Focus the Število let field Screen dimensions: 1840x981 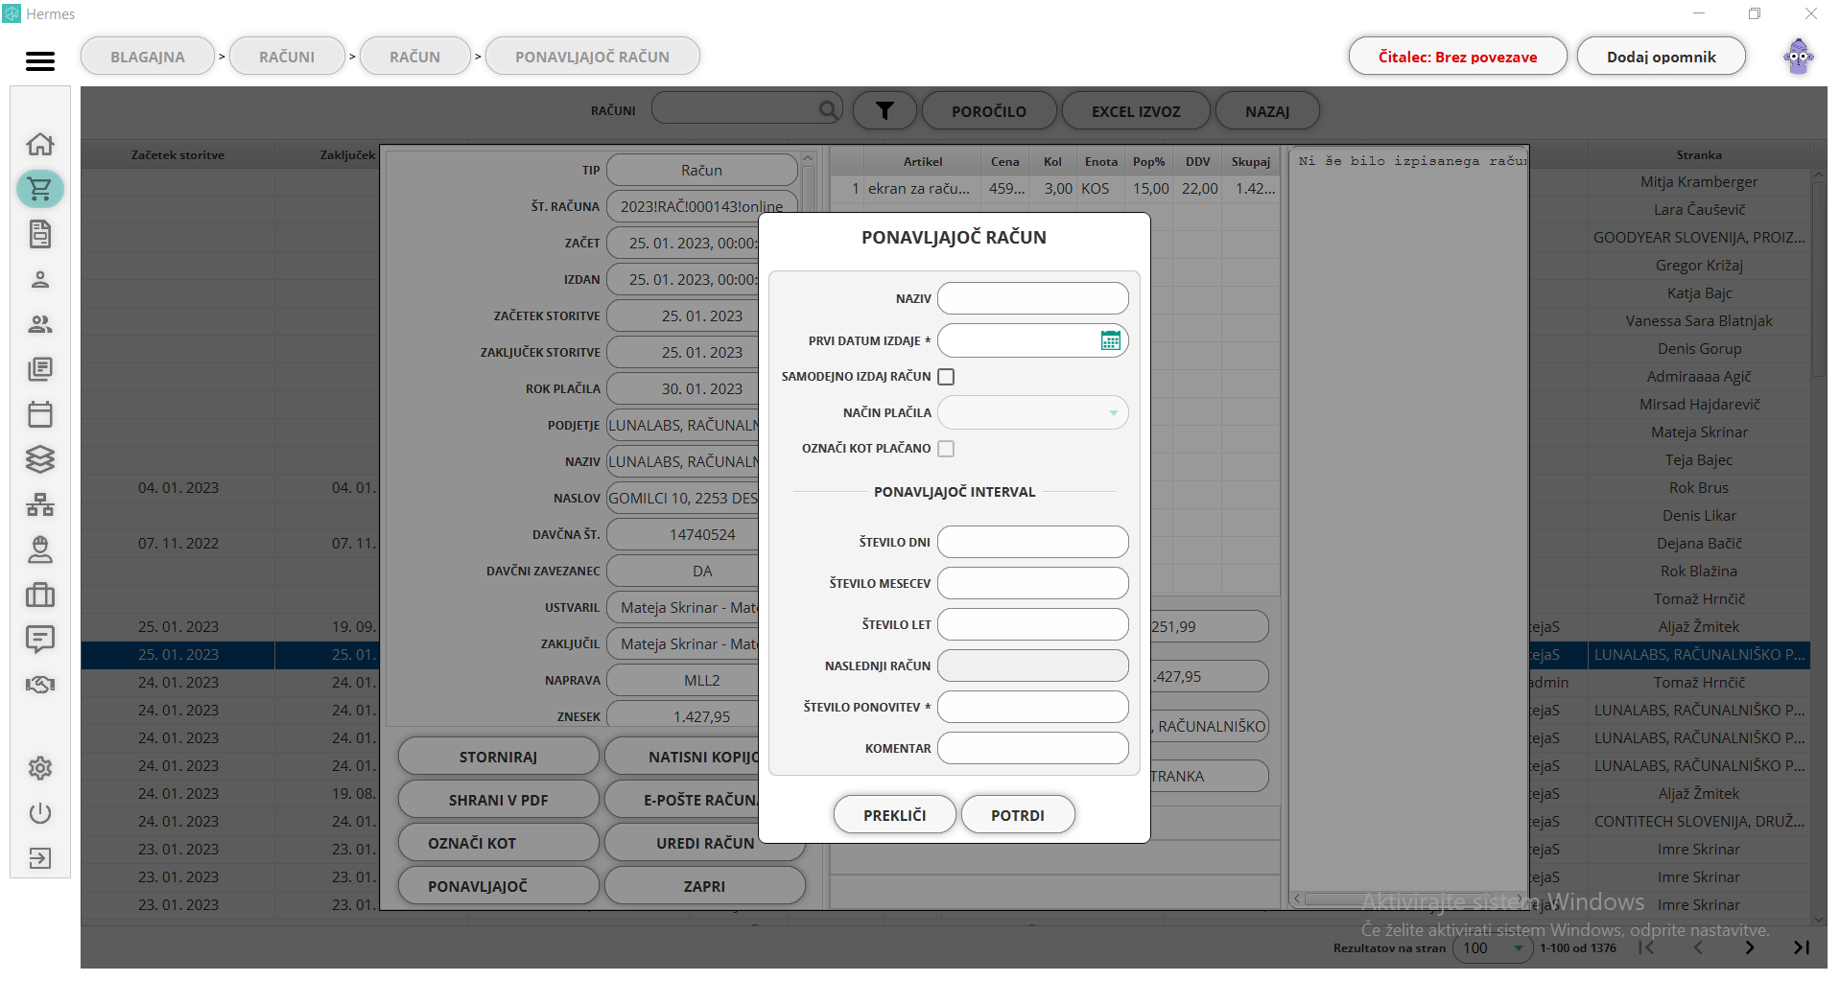pos(1033,624)
